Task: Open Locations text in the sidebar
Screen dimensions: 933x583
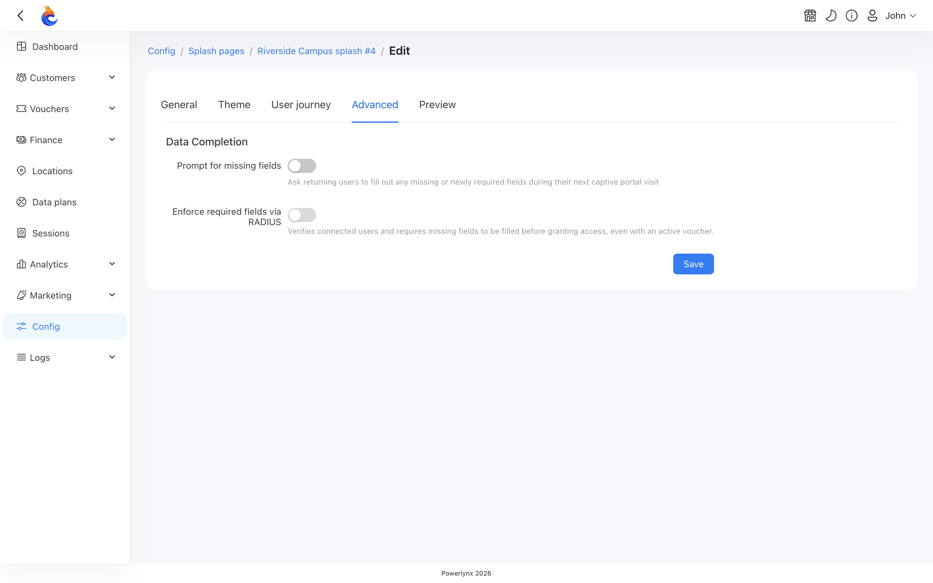Action: pos(52,171)
